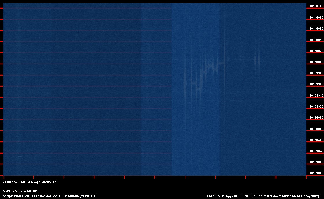Click the 20181224-0040 timestamp text
The height and width of the screenshot is (199, 324).
(14, 182)
